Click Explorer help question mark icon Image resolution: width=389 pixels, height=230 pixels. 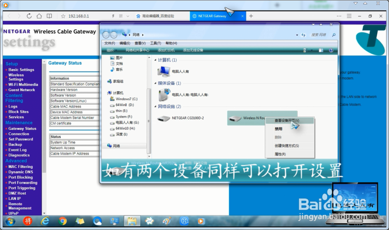pyautogui.click(x=331, y=51)
